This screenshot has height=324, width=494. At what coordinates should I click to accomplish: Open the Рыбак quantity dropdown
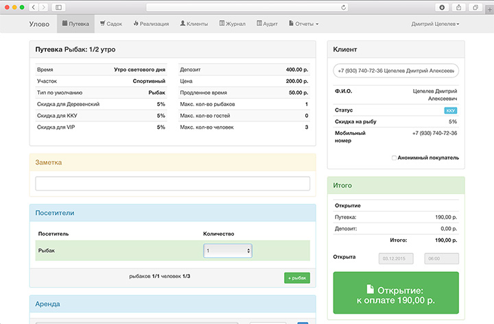228,251
